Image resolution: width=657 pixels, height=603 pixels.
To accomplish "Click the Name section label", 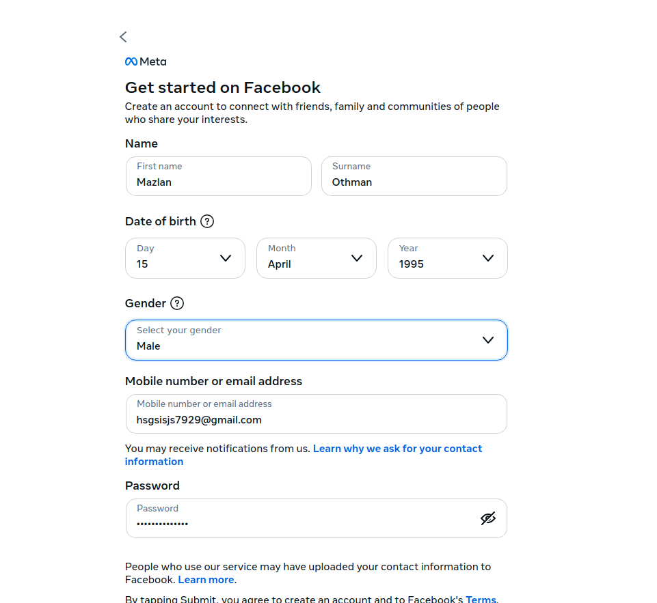I will (x=141, y=143).
